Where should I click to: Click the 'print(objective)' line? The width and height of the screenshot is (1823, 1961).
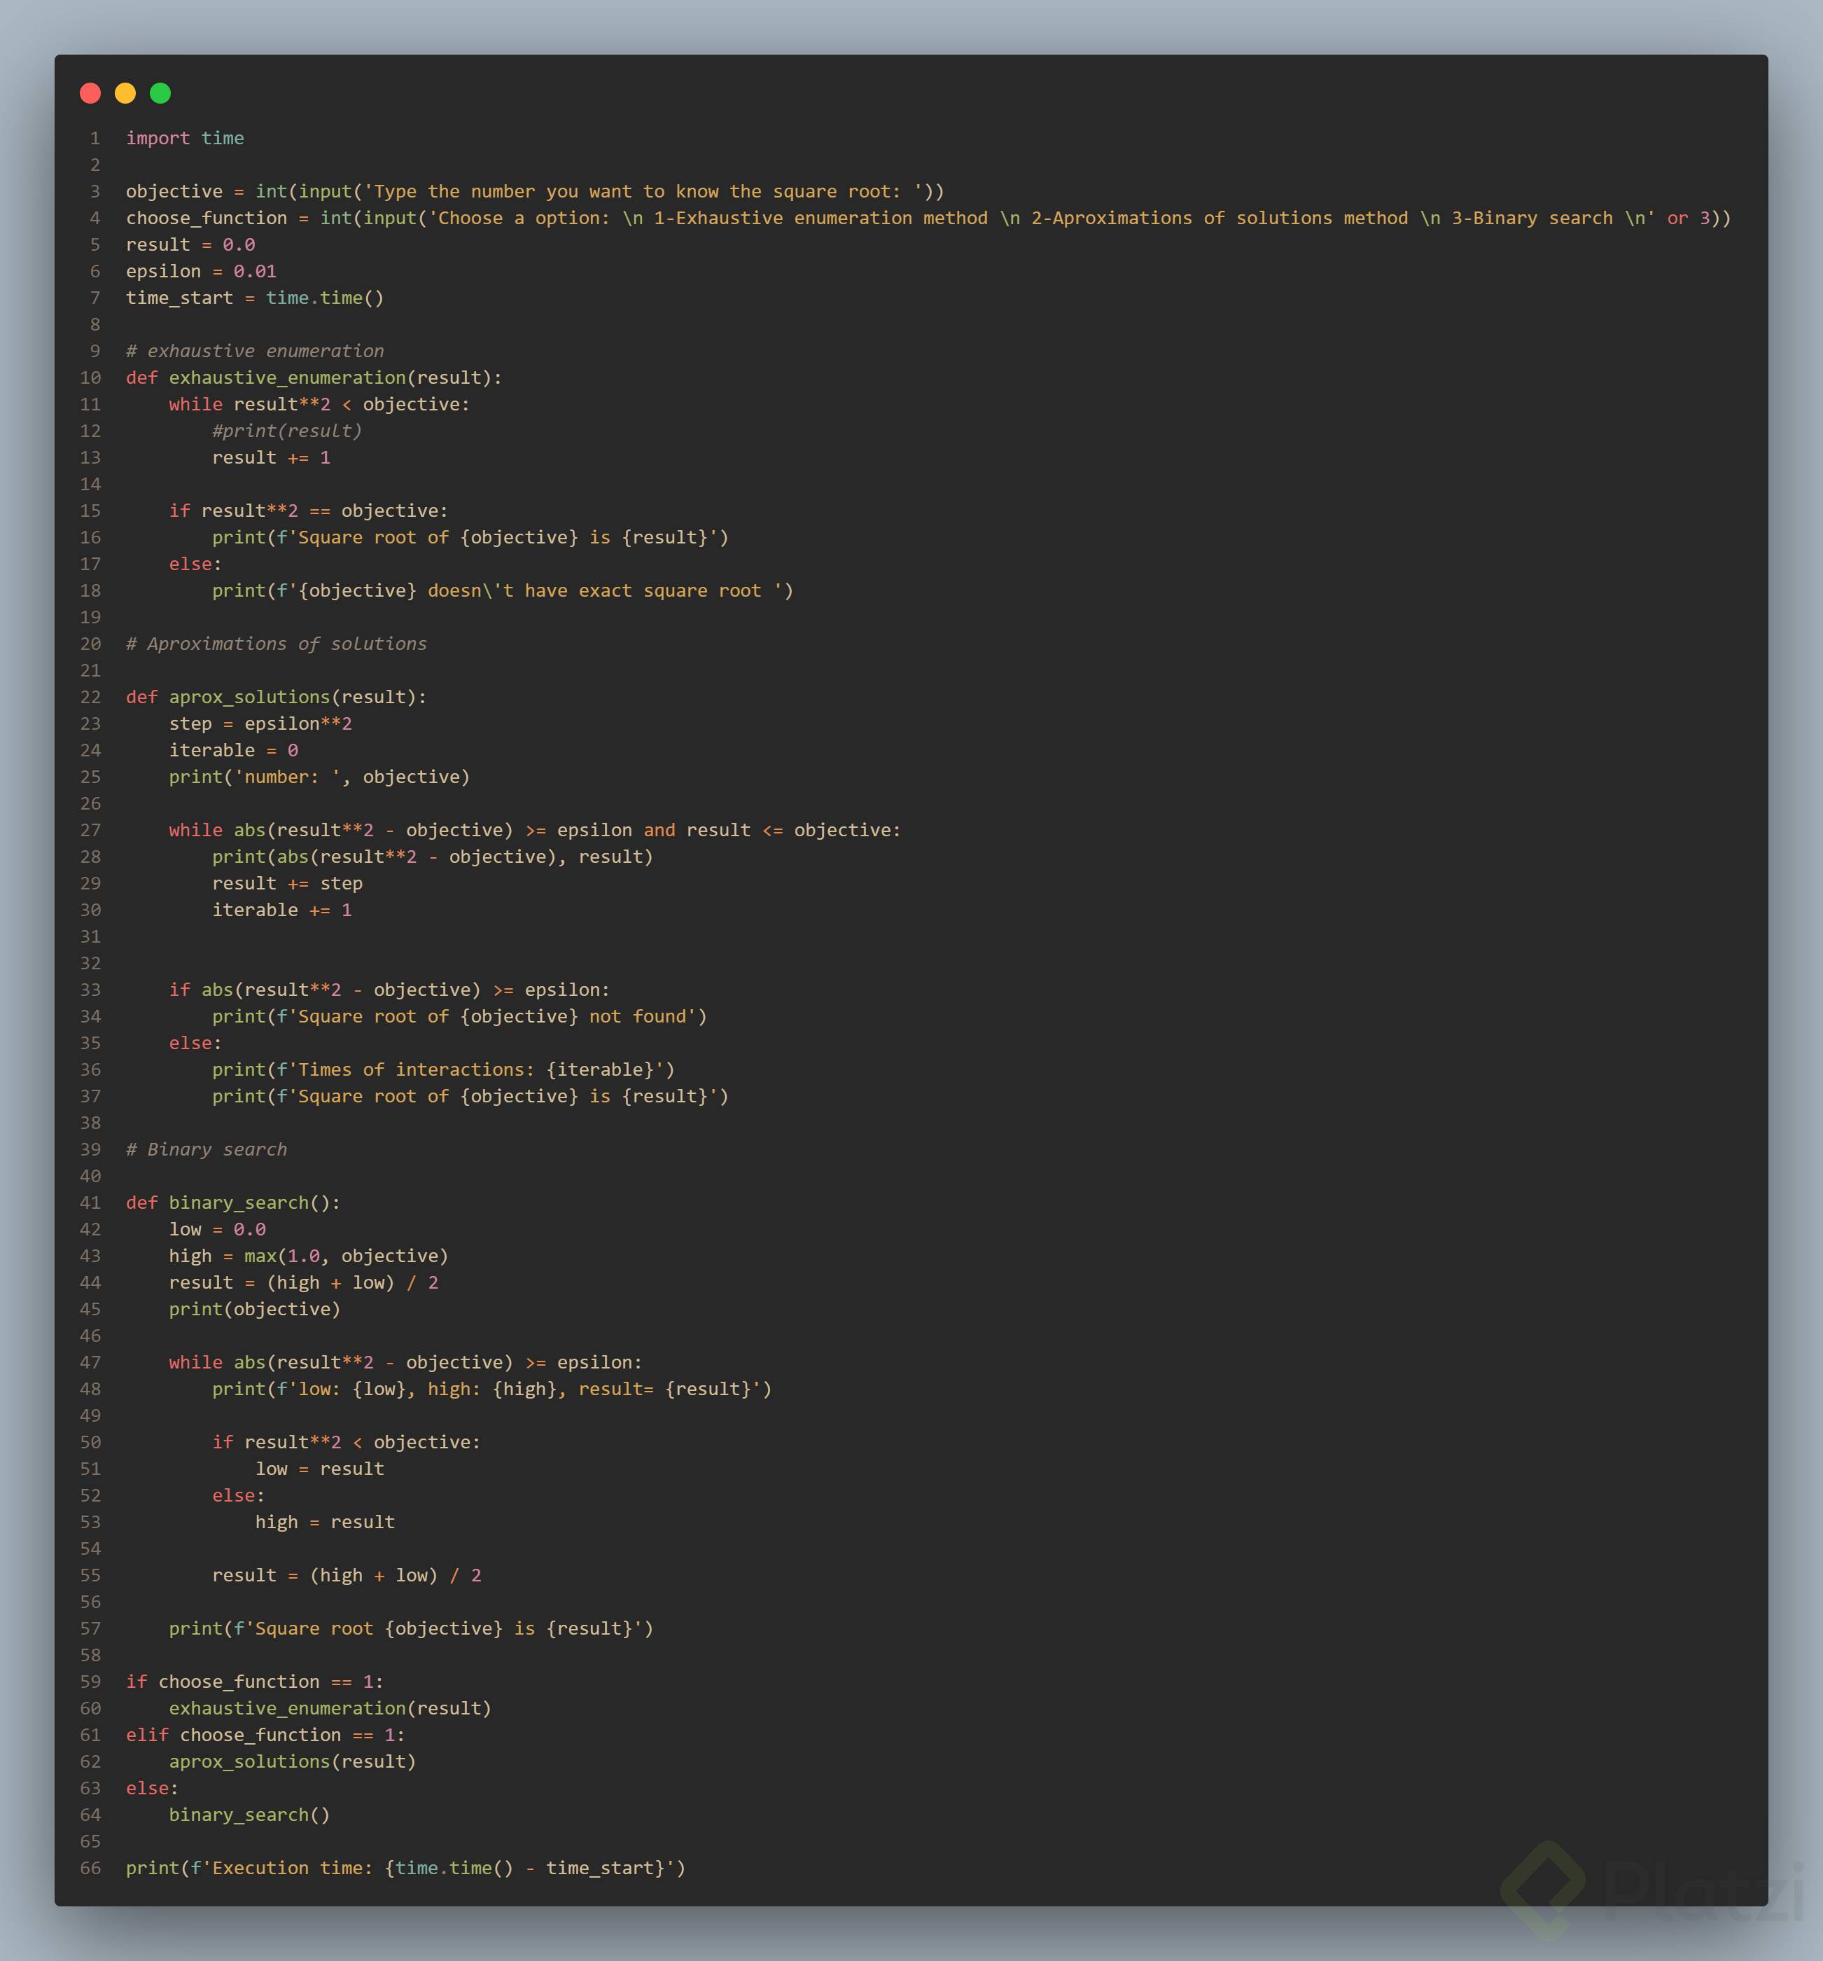[x=254, y=1310]
